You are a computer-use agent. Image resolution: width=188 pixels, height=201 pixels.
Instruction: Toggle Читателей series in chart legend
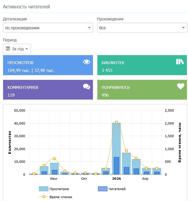(x=112, y=189)
